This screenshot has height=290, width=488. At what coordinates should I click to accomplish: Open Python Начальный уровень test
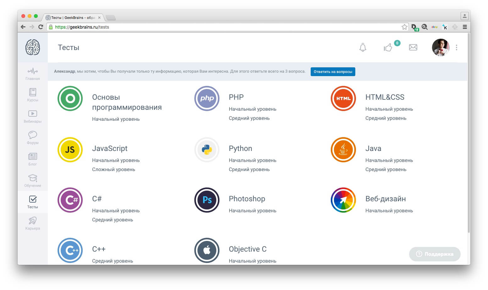[x=252, y=160]
